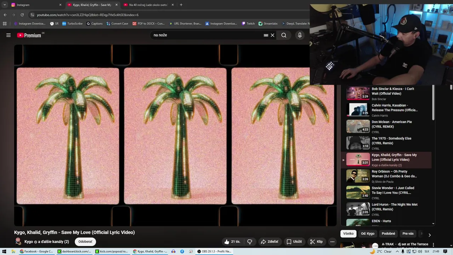Image resolution: width=453 pixels, height=255 pixels.
Task: Clear the search box with the X
Action: 273,35
